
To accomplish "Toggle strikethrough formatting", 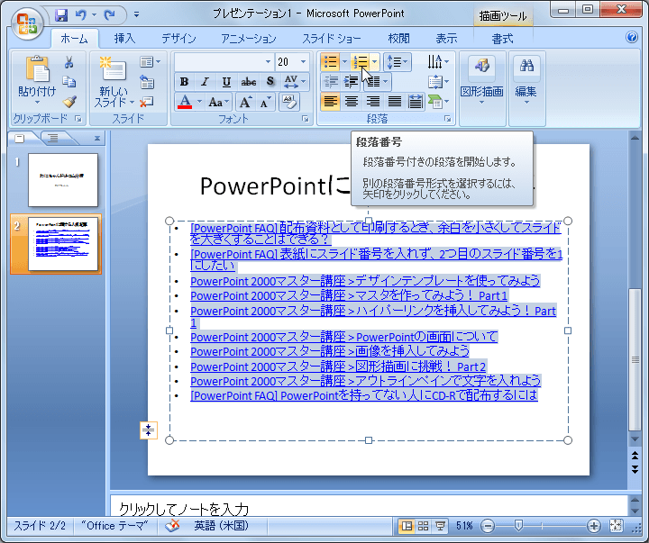I will [x=249, y=81].
